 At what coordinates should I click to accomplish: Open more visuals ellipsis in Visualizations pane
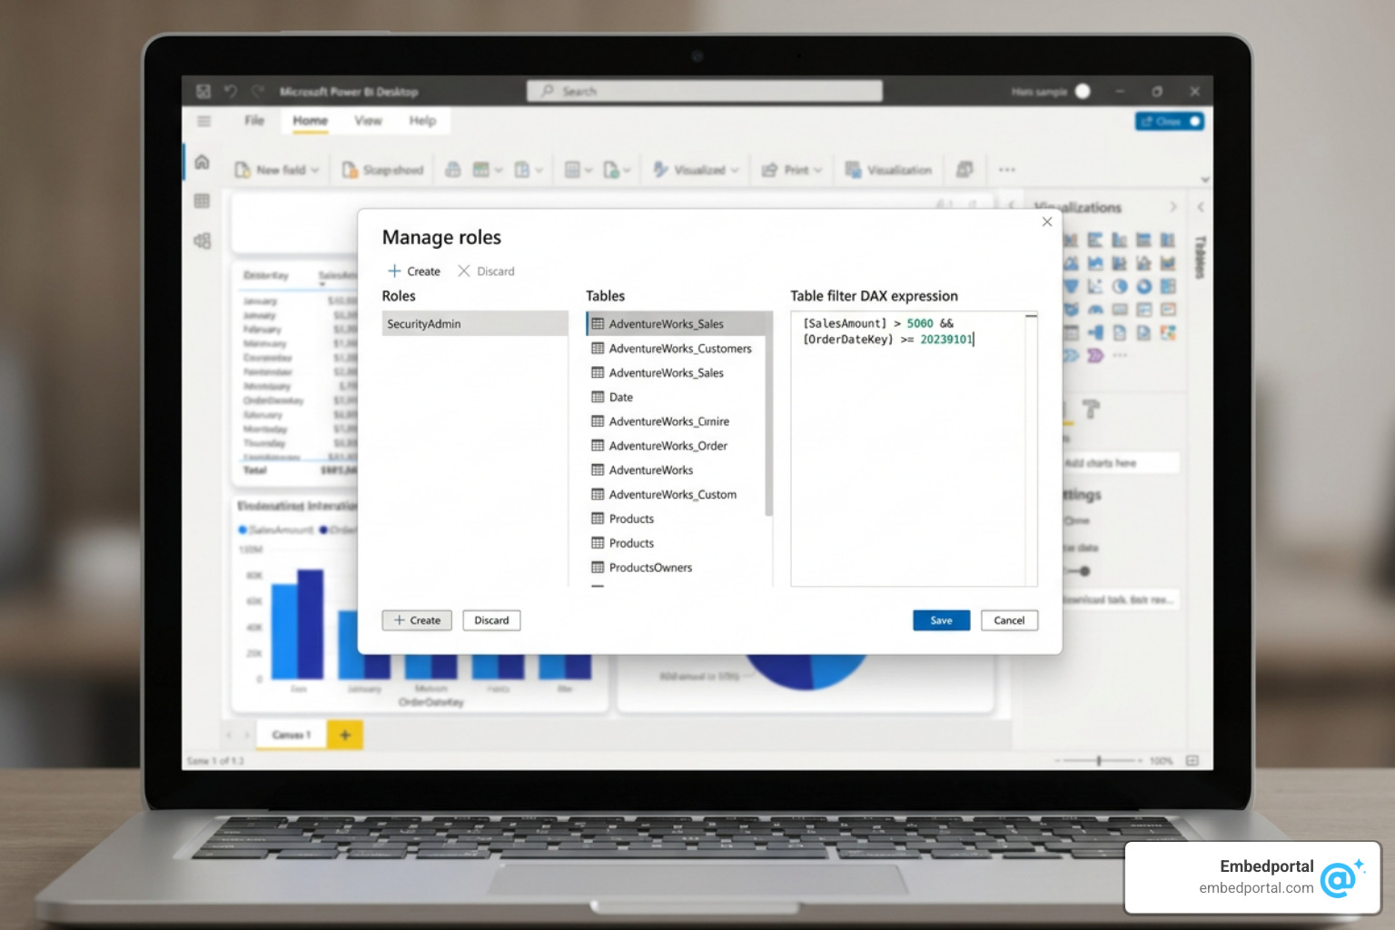(x=1120, y=356)
